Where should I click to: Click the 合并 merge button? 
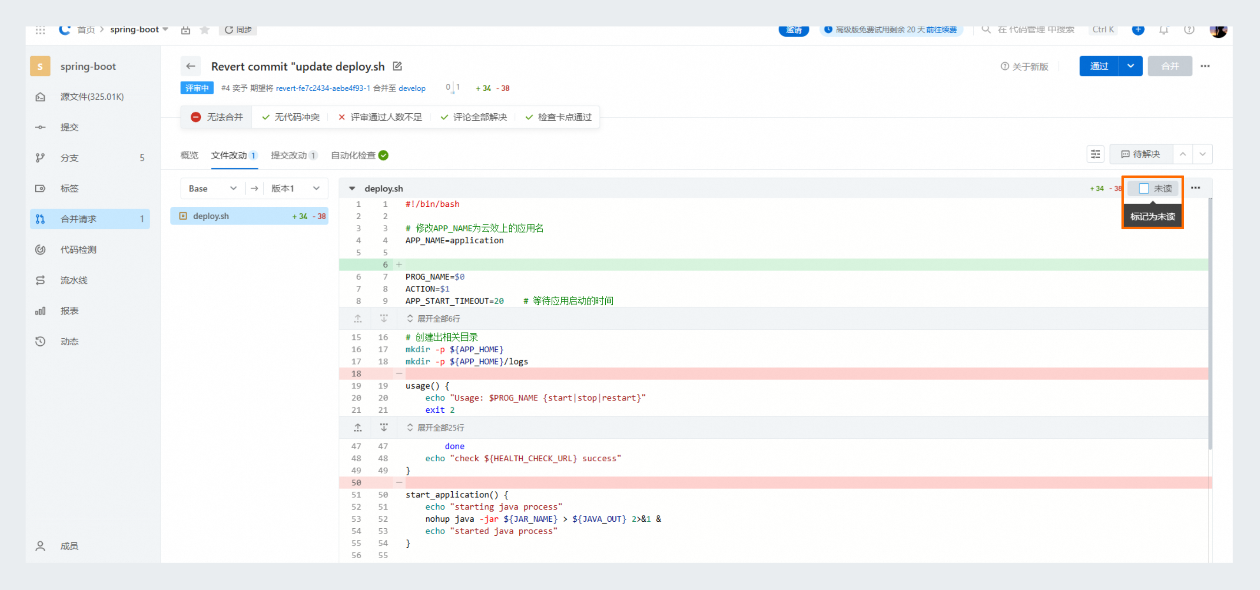(1170, 66)
